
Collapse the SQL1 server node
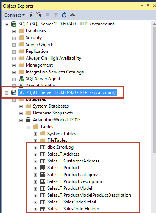pos(6,24)
